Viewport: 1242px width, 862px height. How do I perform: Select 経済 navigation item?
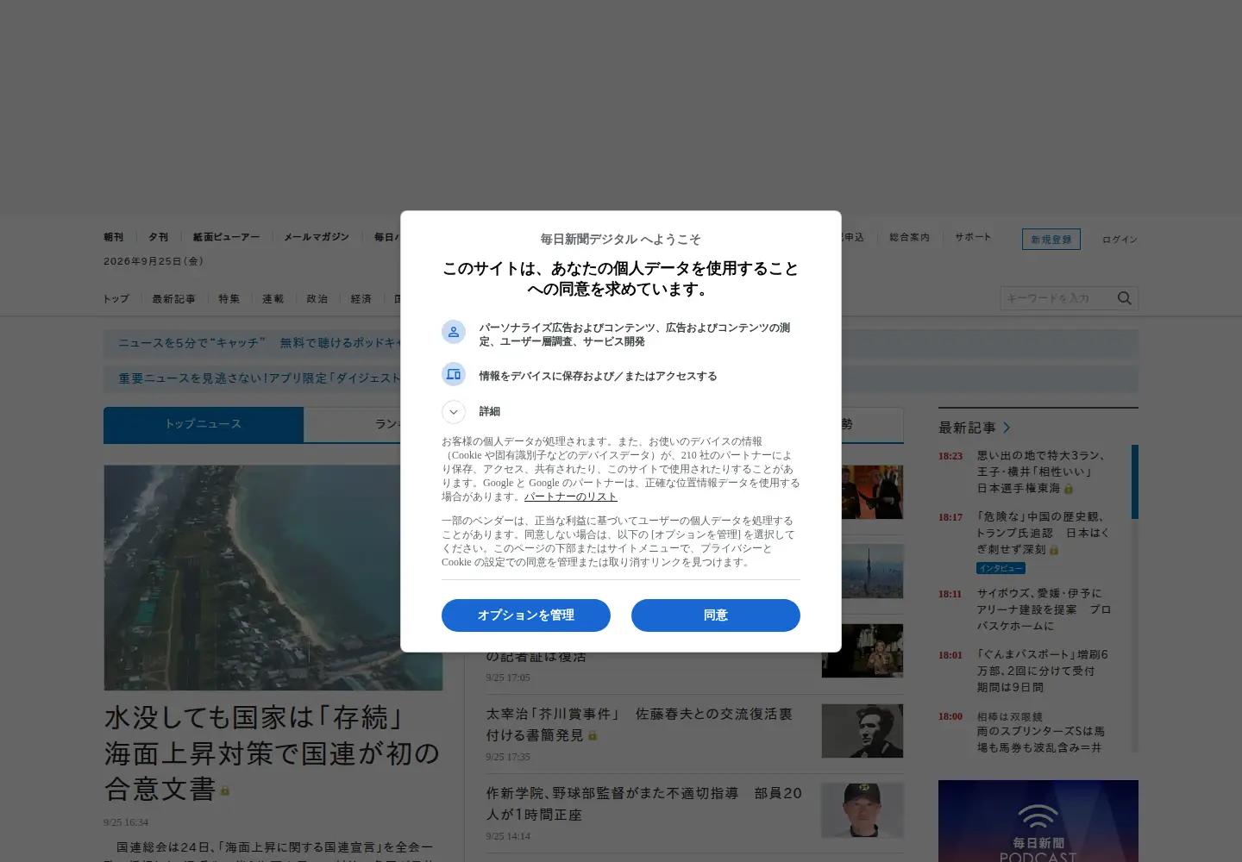361,299
